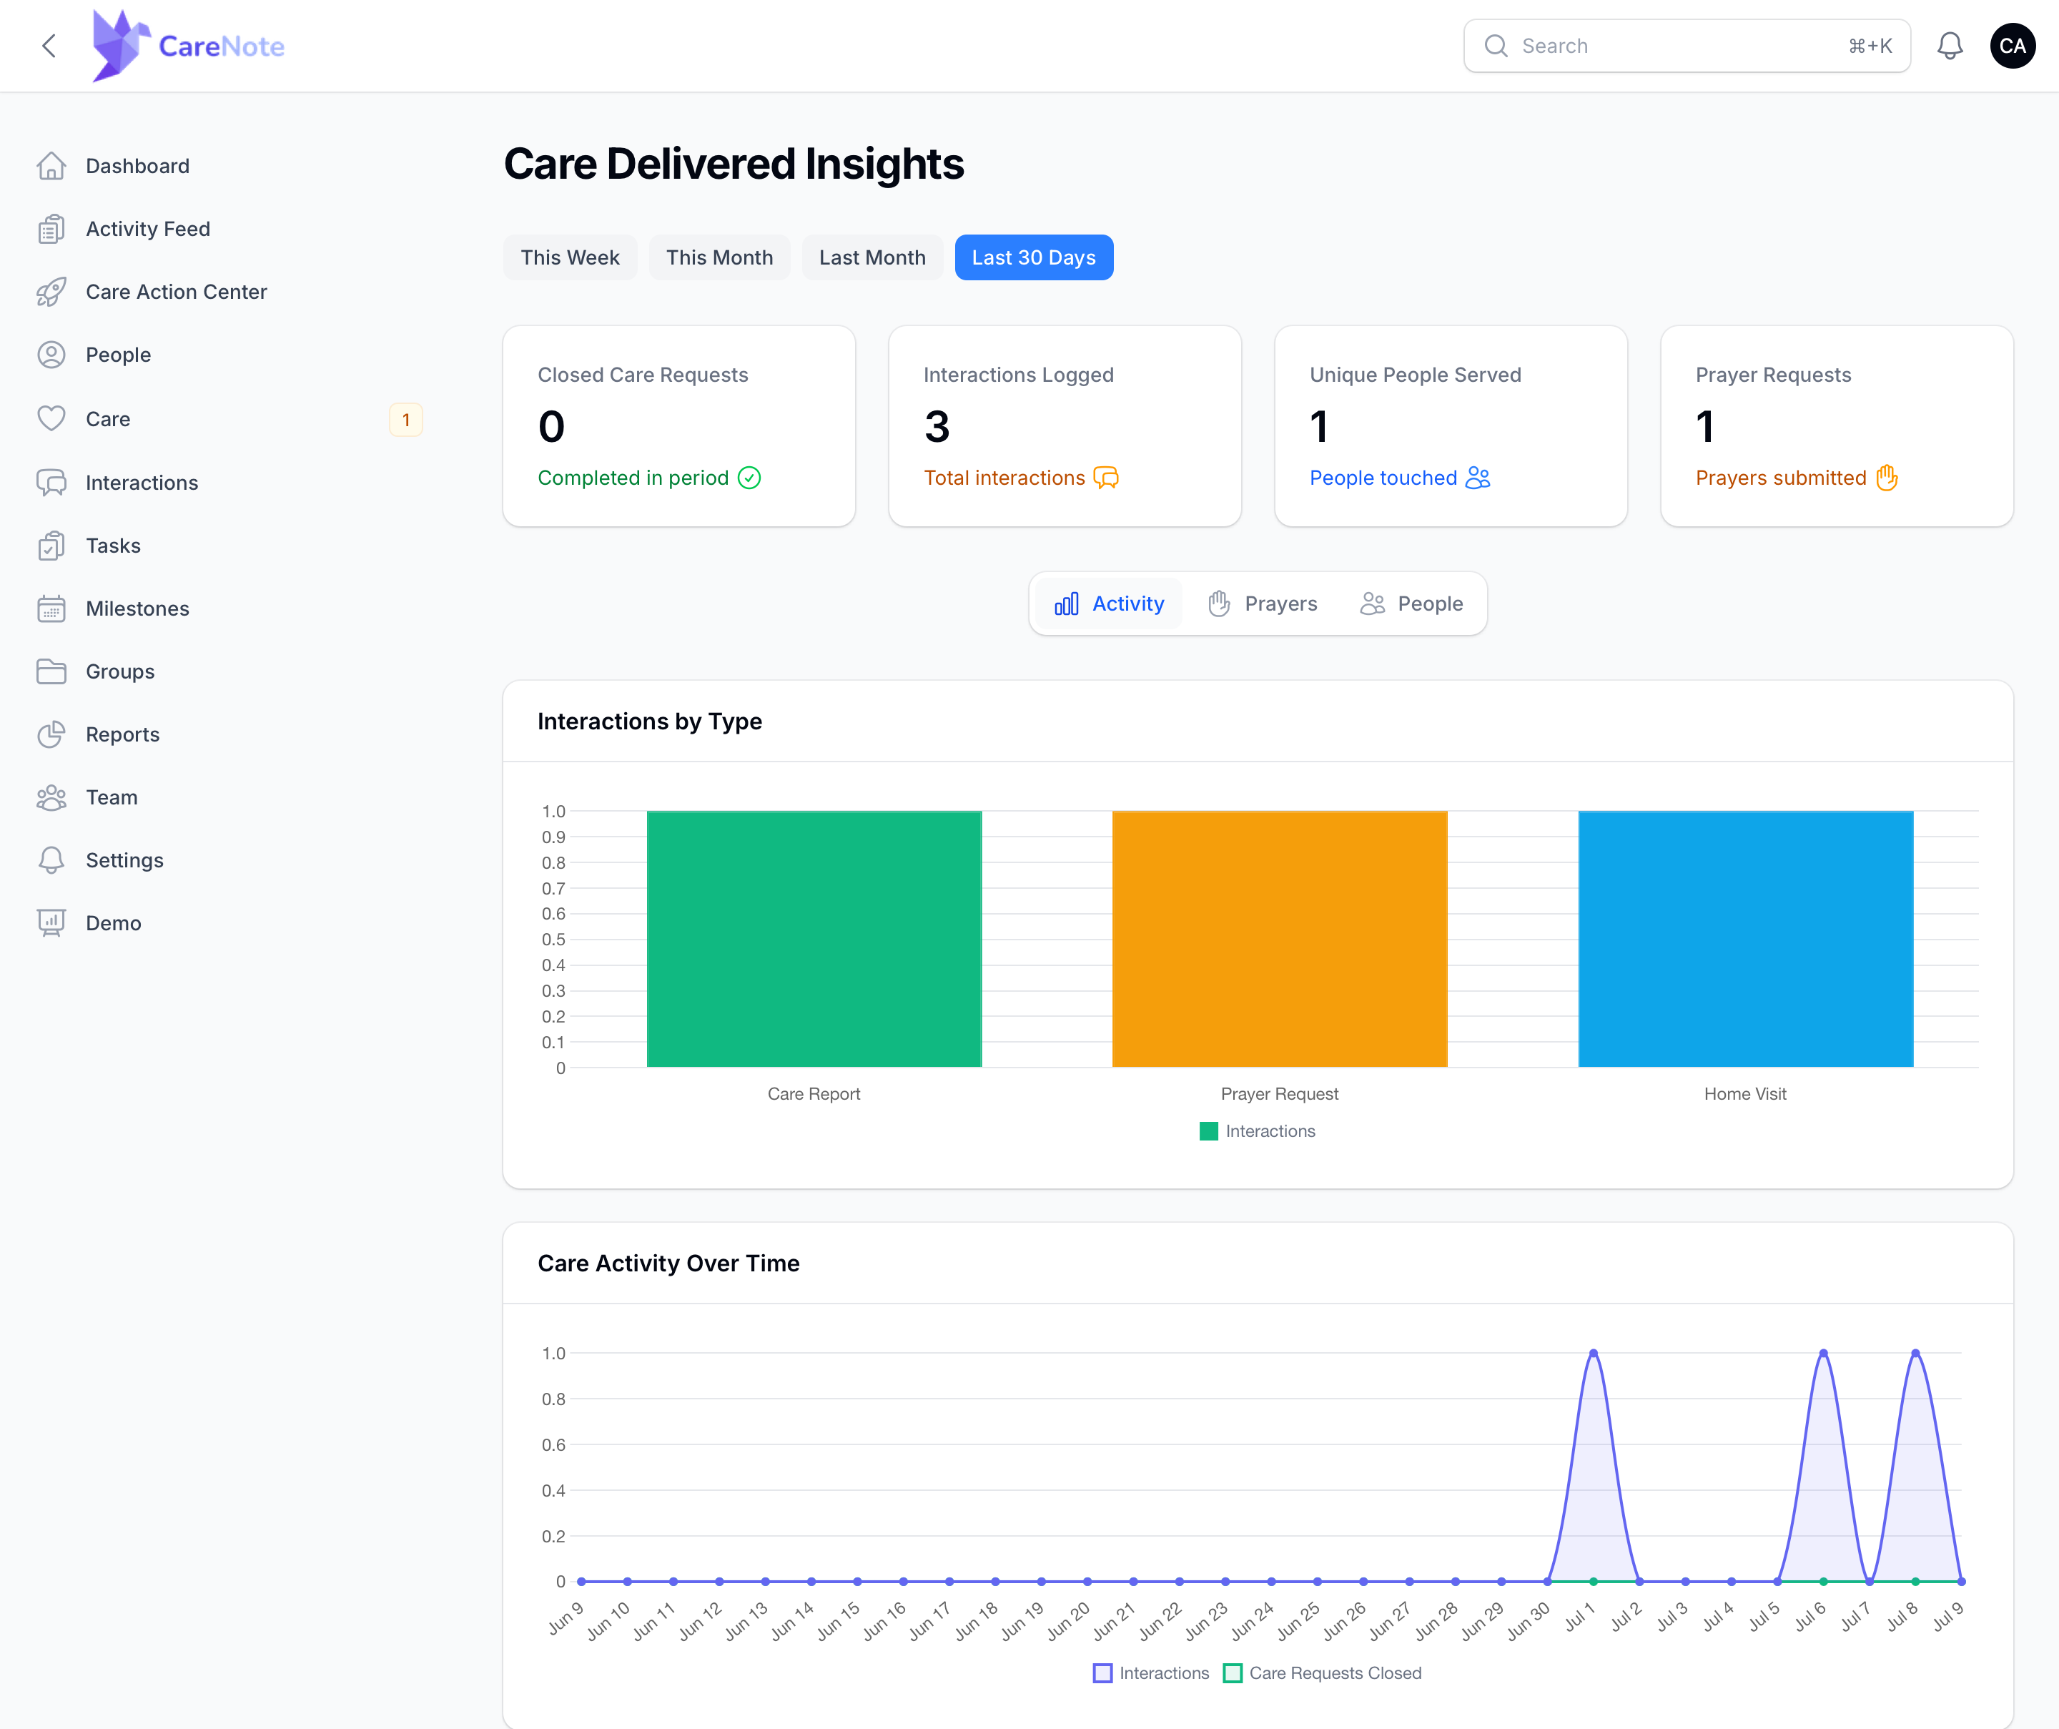This screenshot has width=2059, height=1729.
Task: Click the Search input field
Action: [1687, 46]
